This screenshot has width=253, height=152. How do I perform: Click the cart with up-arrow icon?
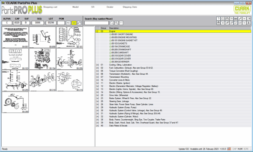231,23
